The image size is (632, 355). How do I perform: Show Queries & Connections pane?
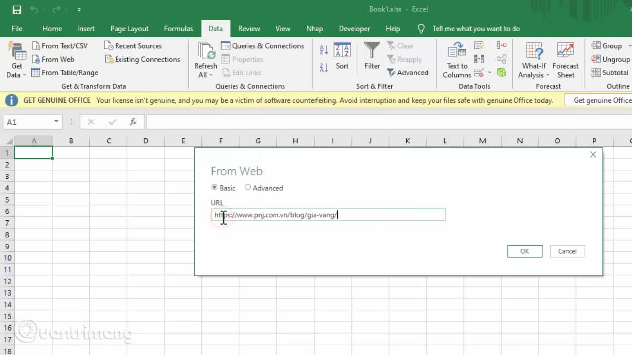(x=262, y=46)
